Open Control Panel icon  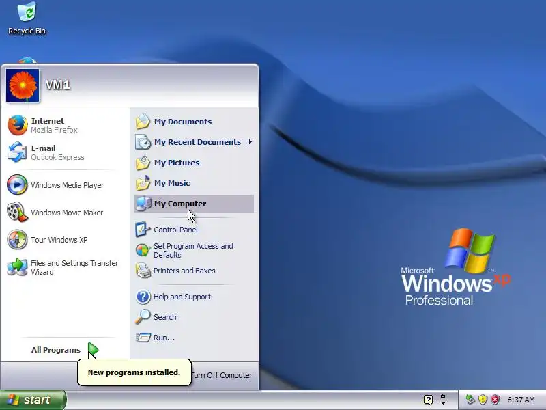143,230
